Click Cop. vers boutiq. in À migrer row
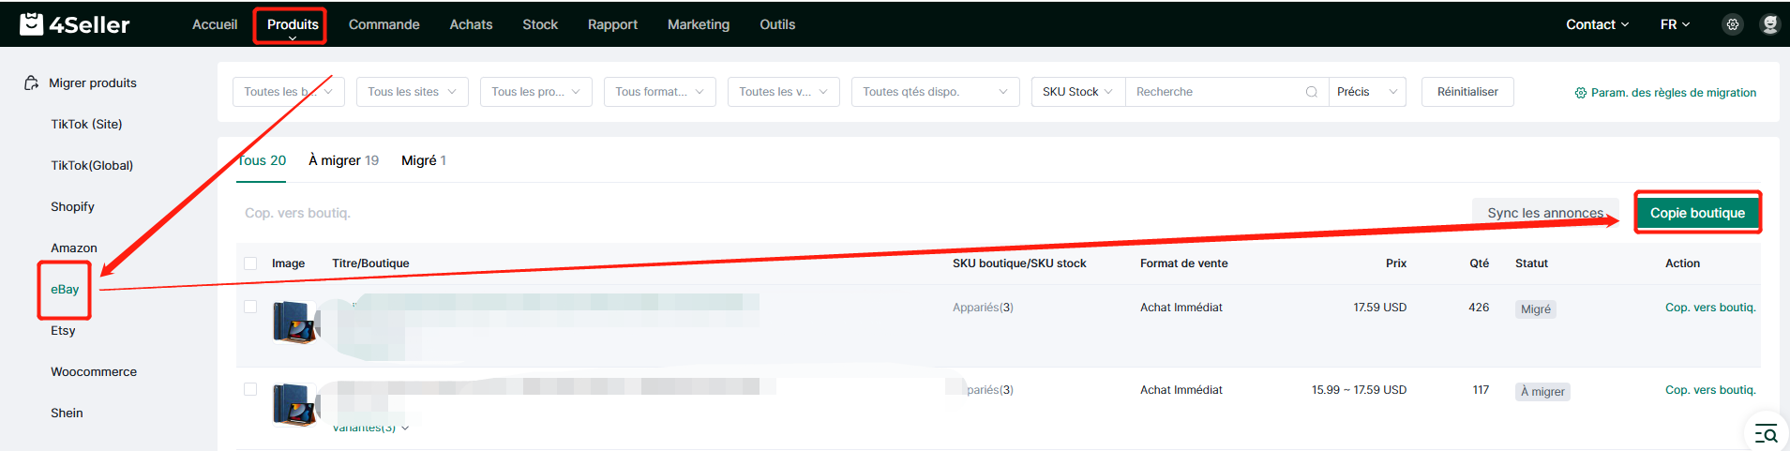The width and height of the screenshot is (1790, 451). click(x=1710, y=389)
